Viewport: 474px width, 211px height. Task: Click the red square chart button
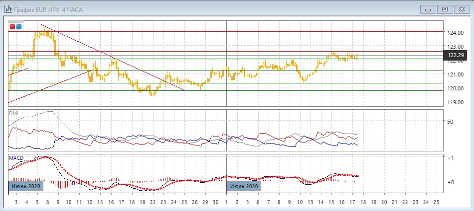tap(12, 26)
